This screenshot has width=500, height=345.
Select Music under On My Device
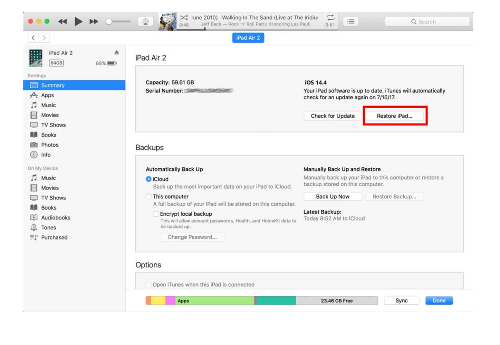tap(74, 178)
